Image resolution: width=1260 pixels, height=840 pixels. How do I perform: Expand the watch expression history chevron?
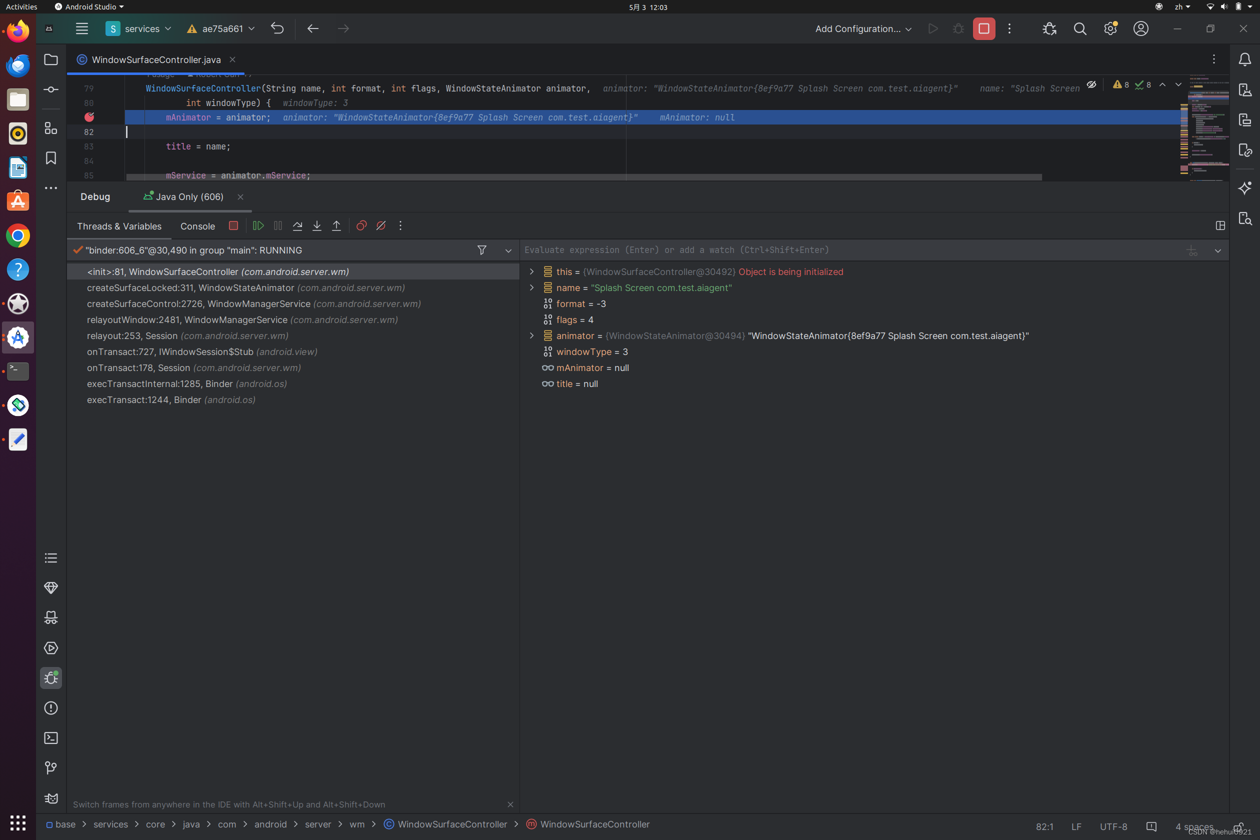click(1217, 250)
